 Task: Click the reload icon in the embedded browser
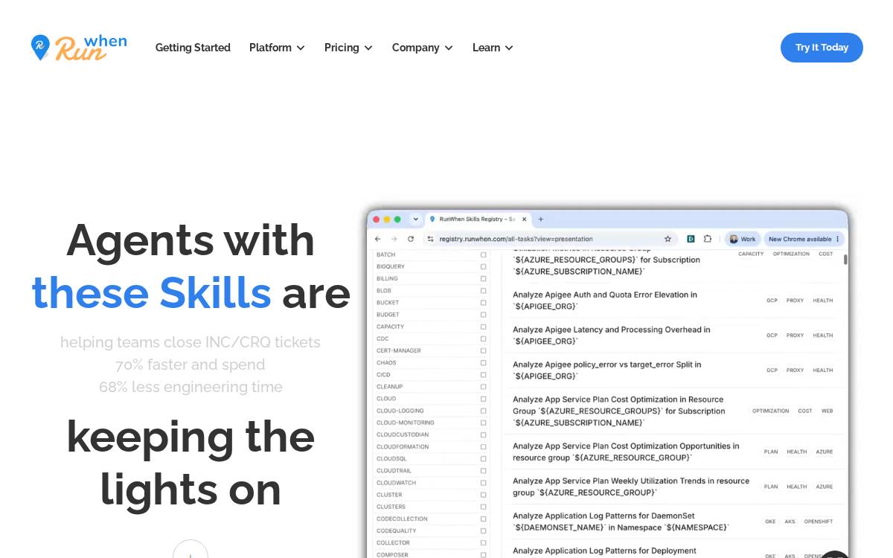click(411, 239)
